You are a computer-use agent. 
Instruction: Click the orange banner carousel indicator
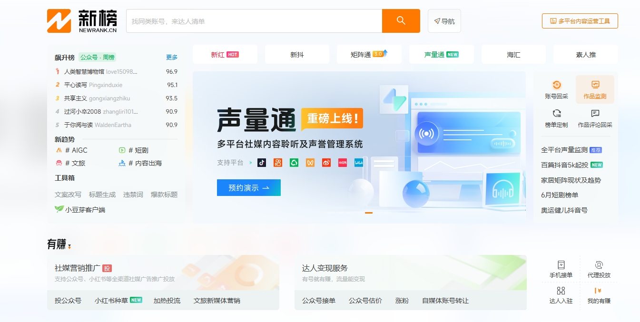tap(369, 213)
